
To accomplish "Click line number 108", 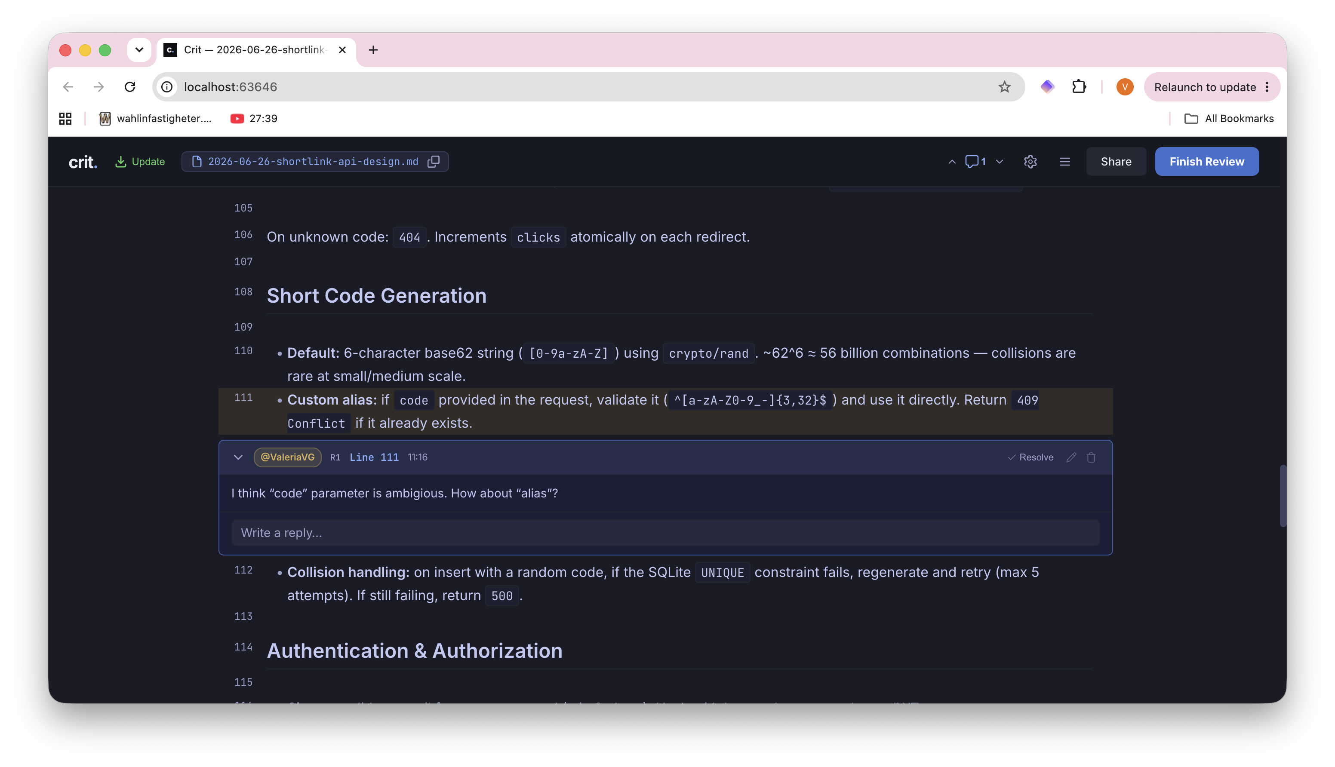I will point(243,292).
